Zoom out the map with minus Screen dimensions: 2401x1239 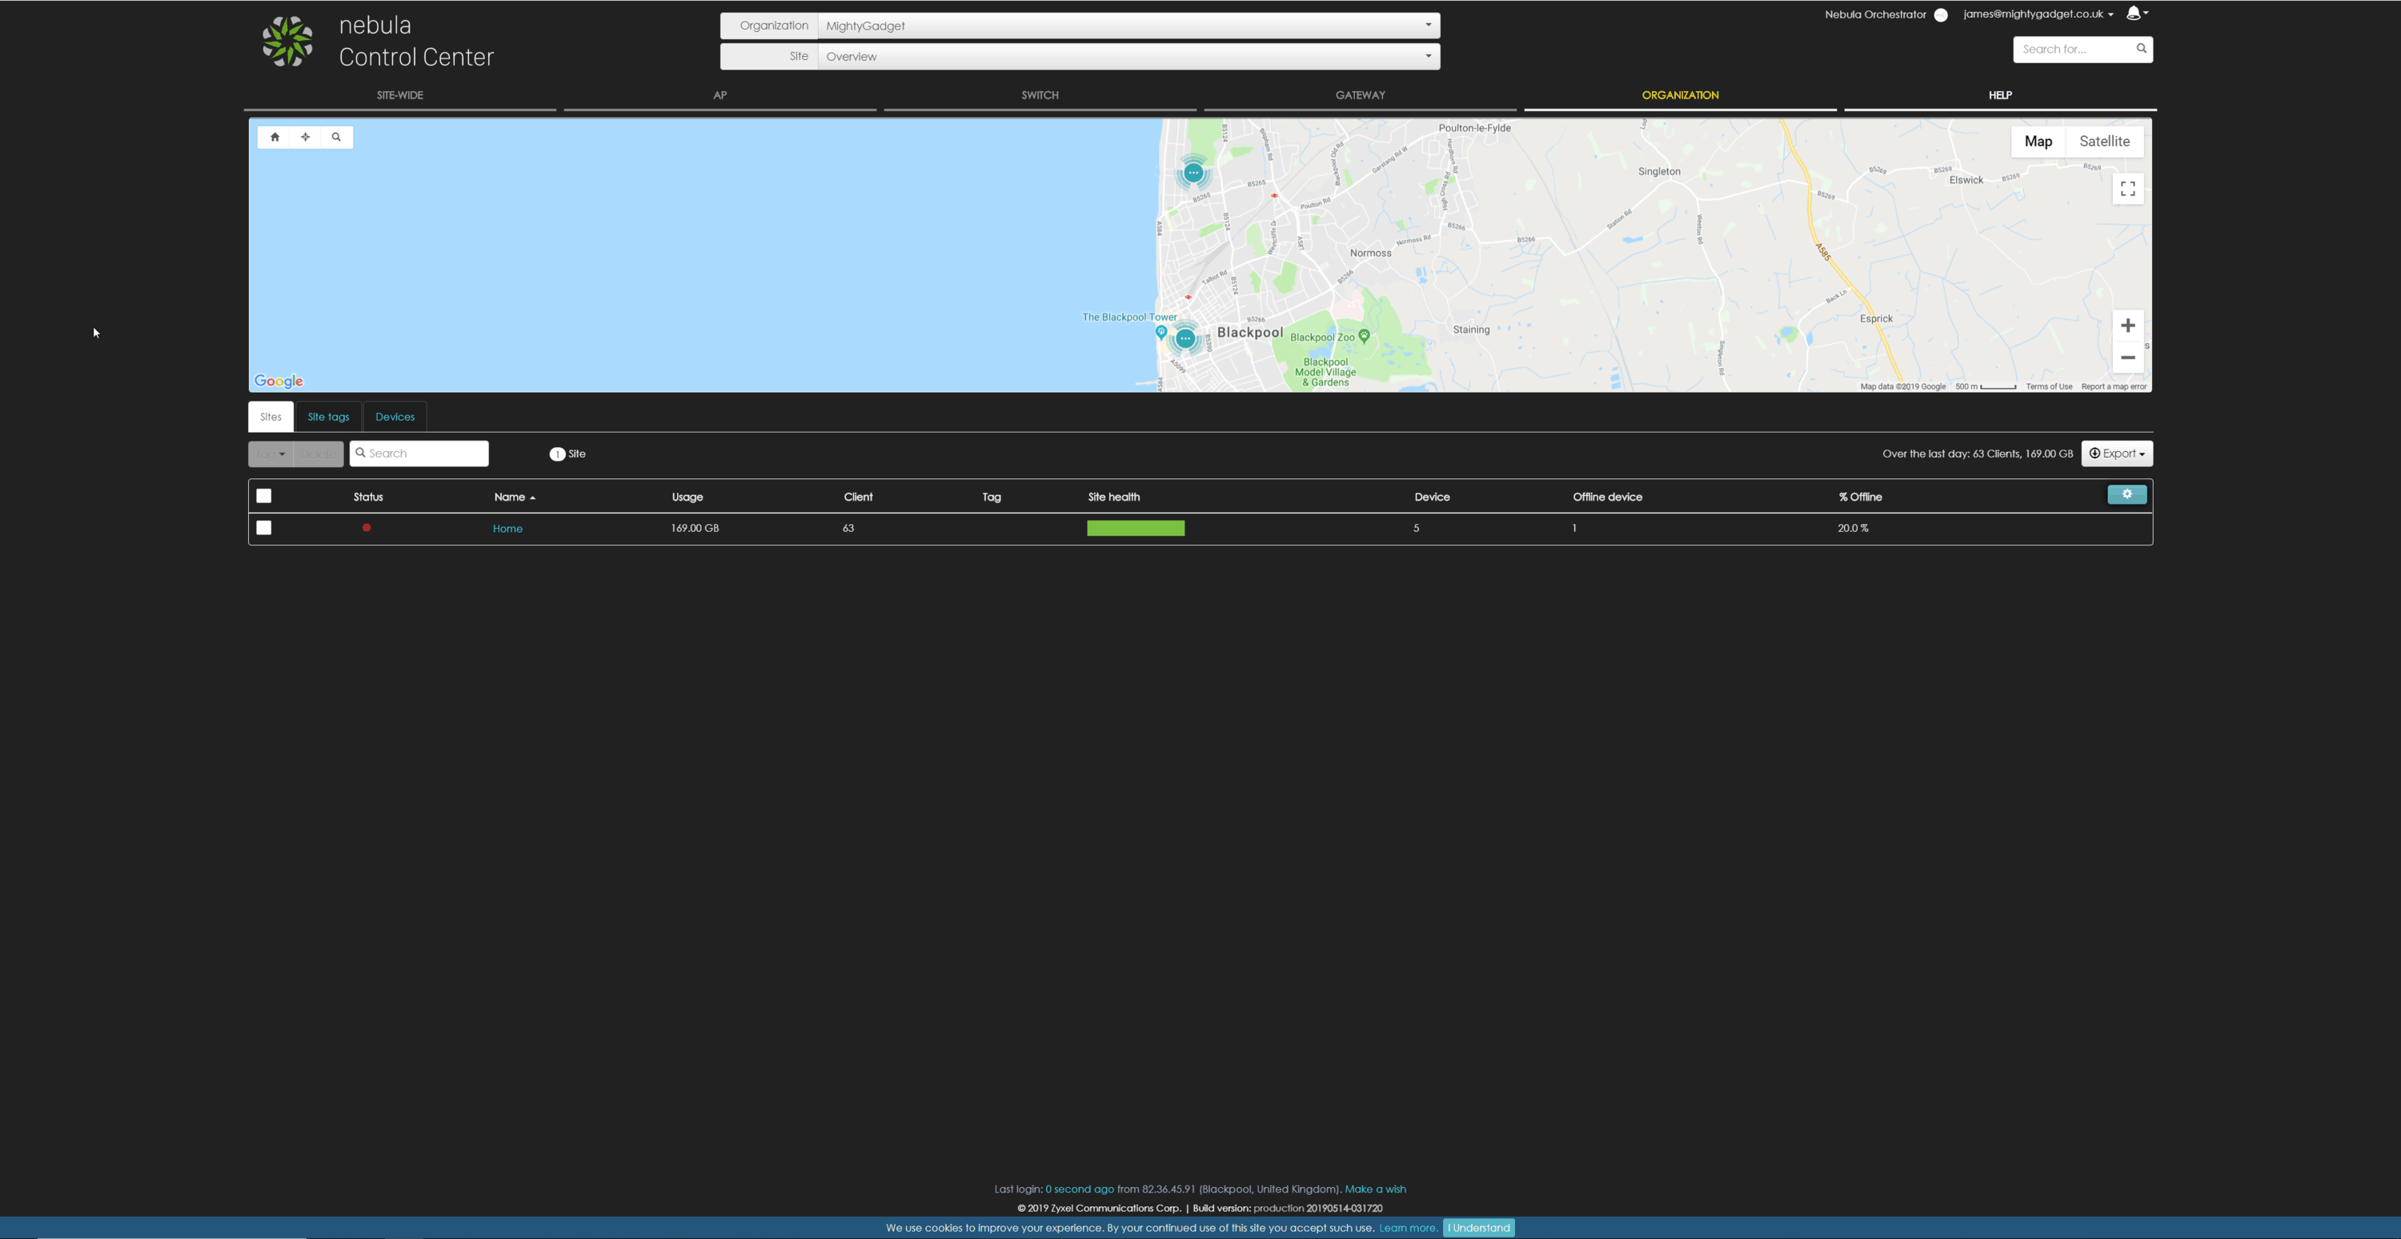2127,358
